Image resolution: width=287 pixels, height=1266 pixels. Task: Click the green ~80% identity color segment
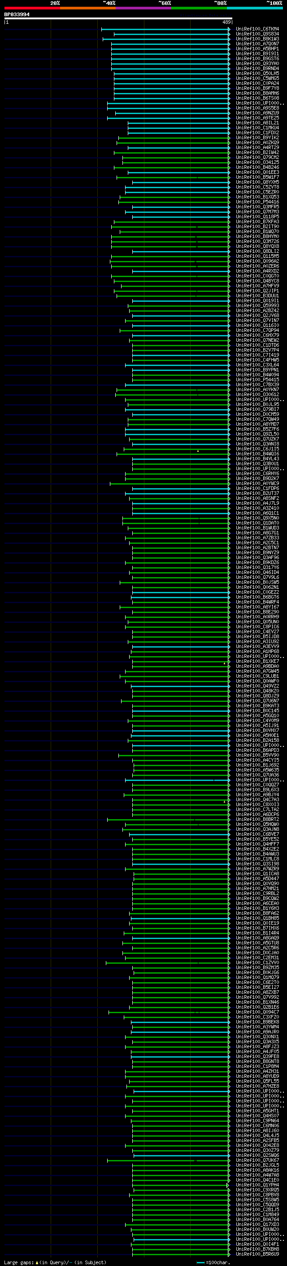(199, 8)
